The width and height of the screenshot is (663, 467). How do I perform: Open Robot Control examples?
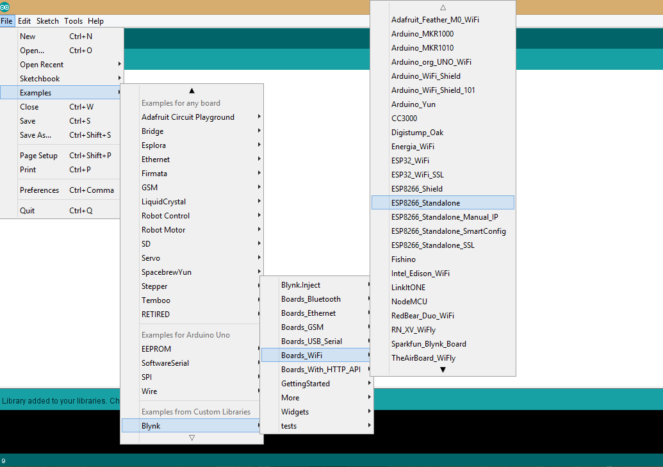[x=192, y=216]
